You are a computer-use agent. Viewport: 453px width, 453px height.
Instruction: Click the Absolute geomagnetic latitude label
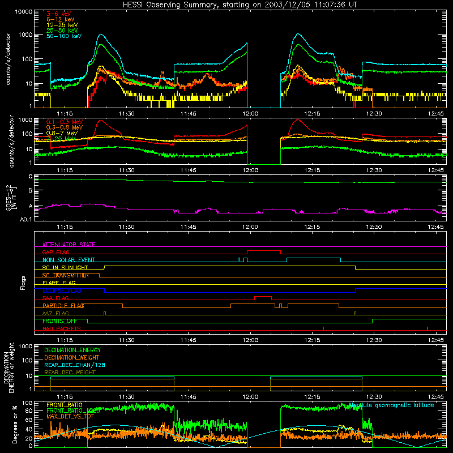click(x=391, y=405)
